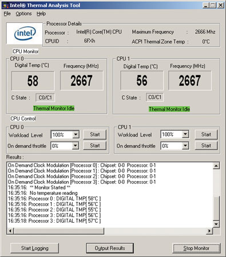The image size is (226, 257).
Task: Click results scroll down arrow
Action: [x=216, y=224]
